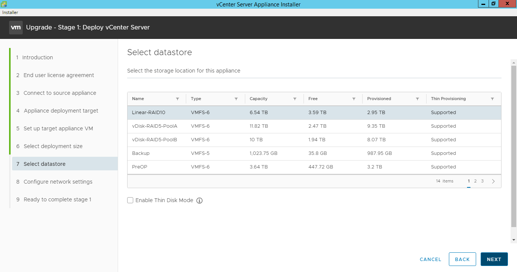Open the Type column filter
Image resolution: width=517 pixels, height=272 pixels.
[237, 99]
